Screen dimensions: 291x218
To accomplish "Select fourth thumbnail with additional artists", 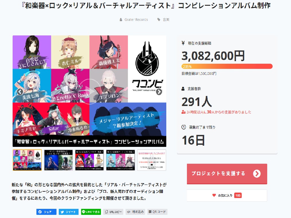I will pyautogui.click(x=121, y=160).
